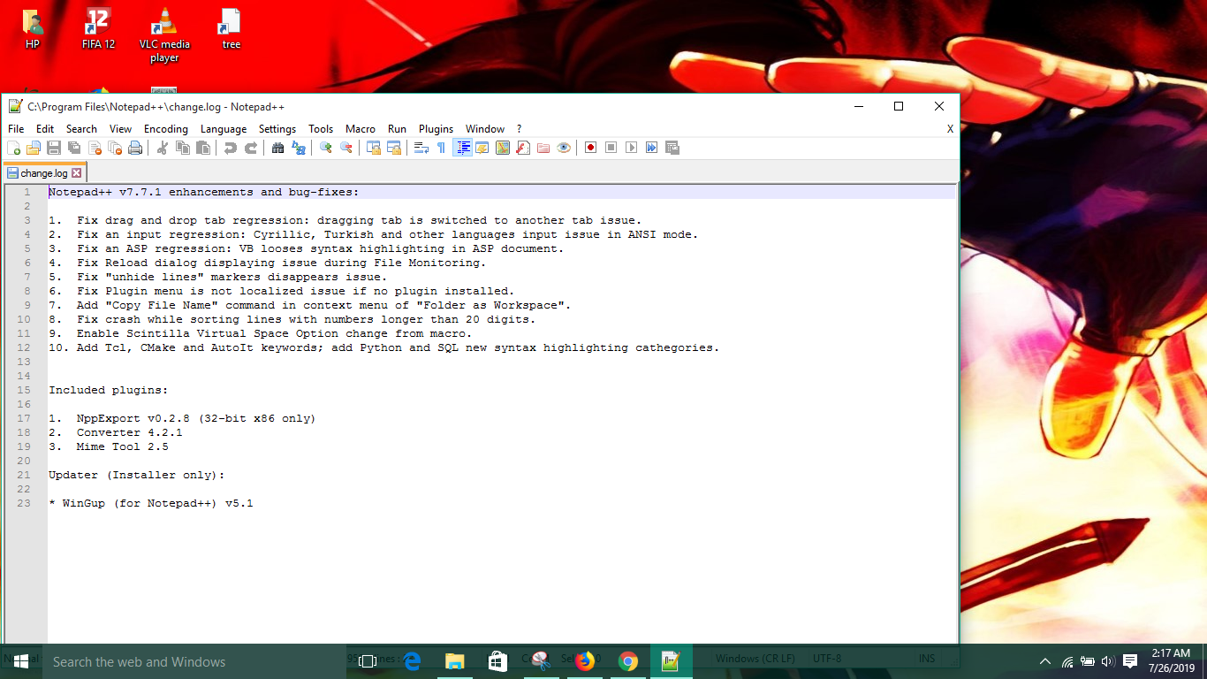Viewport: 1207px width, 679px height.
Task: Open the Language menu
Action: 224,129
